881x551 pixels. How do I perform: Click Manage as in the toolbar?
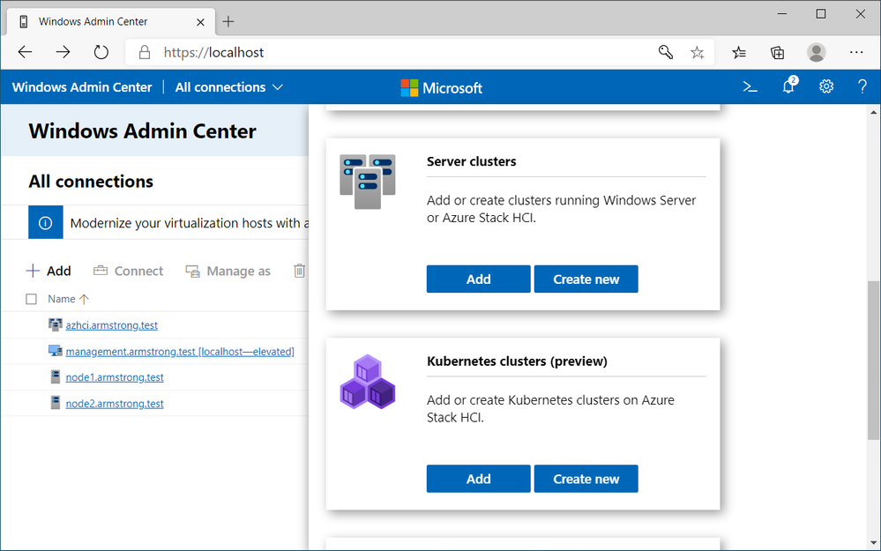(x=228, y=271)
